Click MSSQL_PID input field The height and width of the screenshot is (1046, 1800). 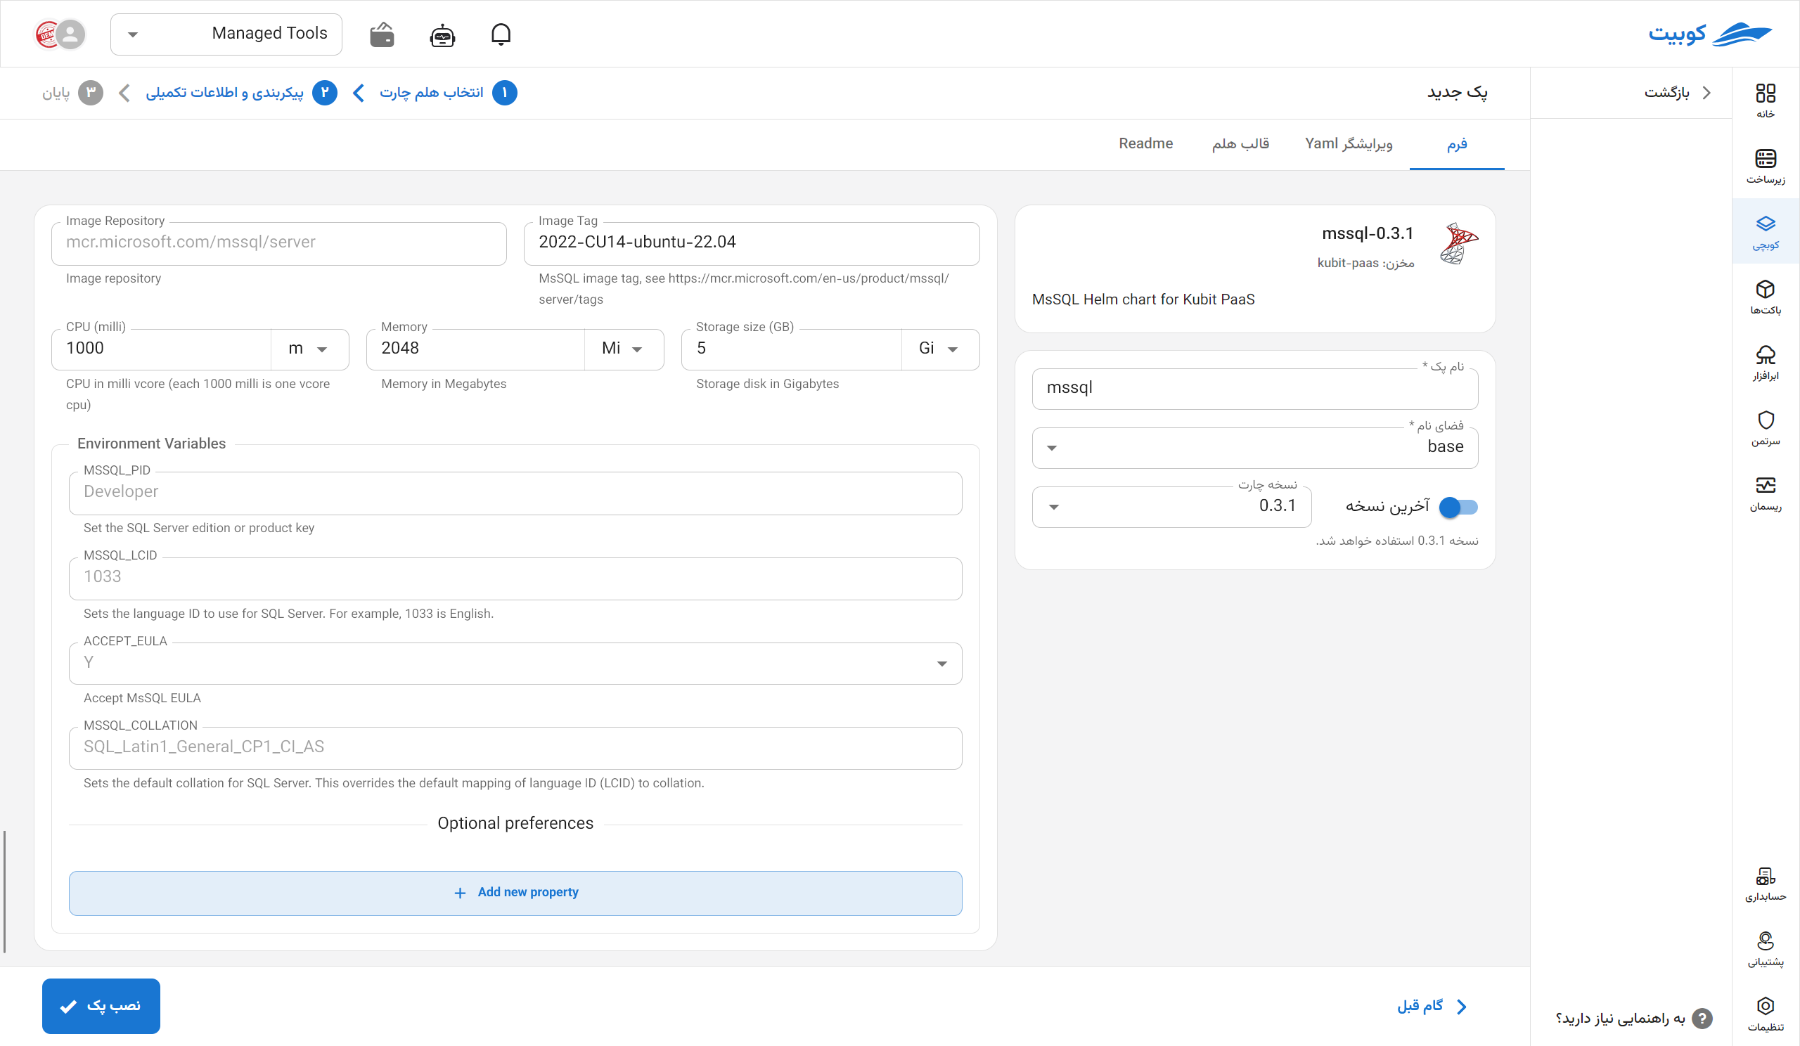515,493
